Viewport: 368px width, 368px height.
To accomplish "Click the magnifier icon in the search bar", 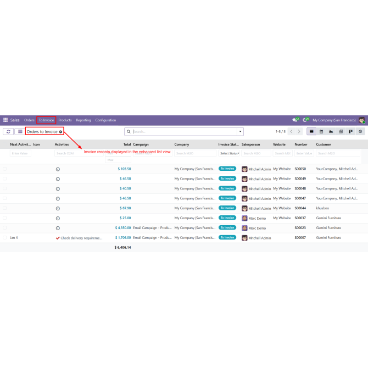I will 129,132.
